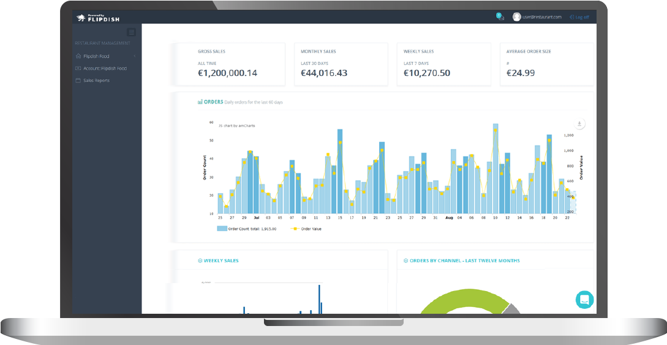Click the Orders by Channel - Last Twelve Months title
The width and height of the screenshot is (667, 345).
[464, 260]
